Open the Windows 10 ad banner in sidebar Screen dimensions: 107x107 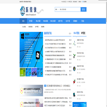coord(79,105)
